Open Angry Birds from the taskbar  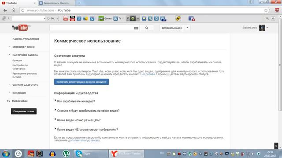tap(31, 154)
